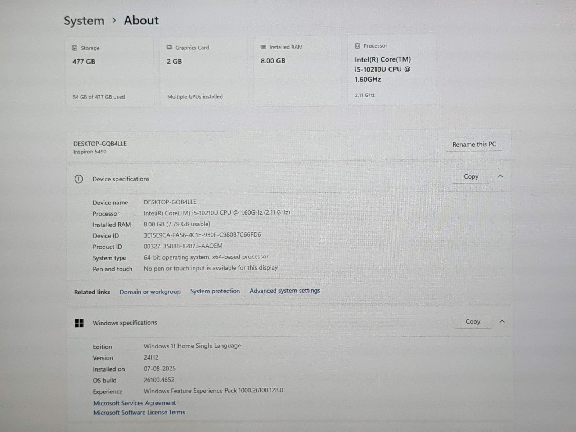
Task: Open Microsoft Software License Terms
Action: [139, 413]
